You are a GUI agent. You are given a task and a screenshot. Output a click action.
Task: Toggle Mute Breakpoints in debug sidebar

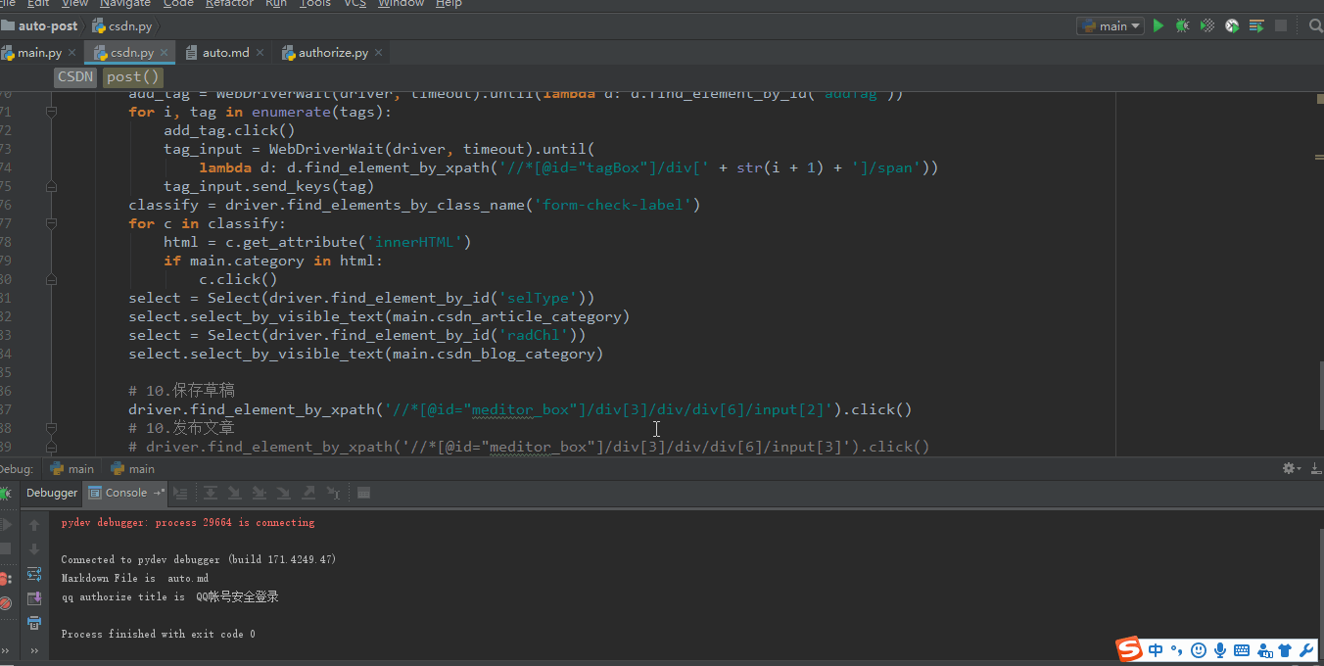(x=5, y=603)
